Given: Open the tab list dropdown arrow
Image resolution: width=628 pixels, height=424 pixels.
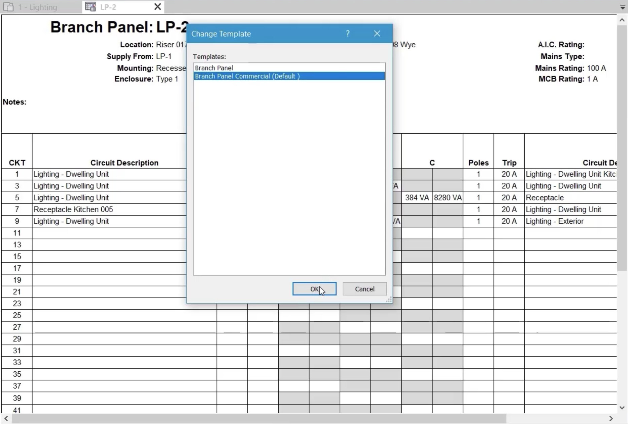Looking at the screenshot, I should 622,7.
